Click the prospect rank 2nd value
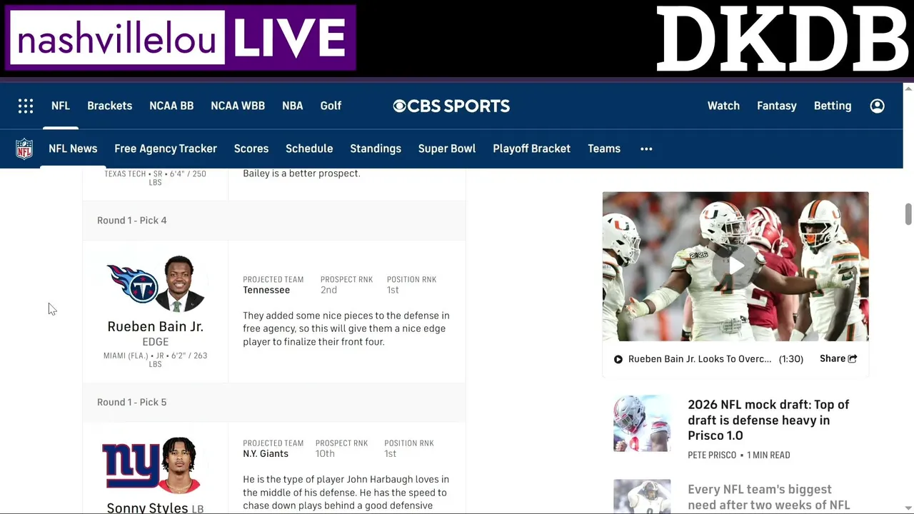 pos(329,291)
